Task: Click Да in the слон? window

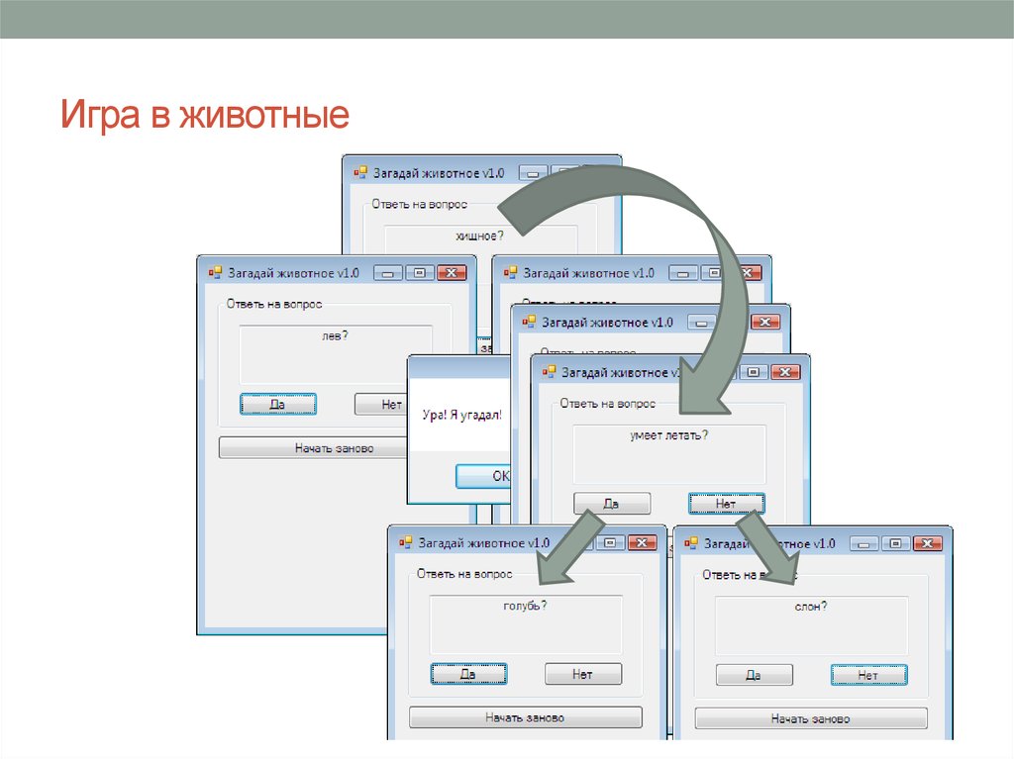Action: 754,675
